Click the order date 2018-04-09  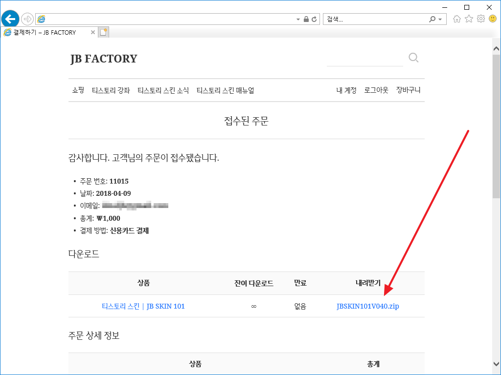tap(114, 193)
